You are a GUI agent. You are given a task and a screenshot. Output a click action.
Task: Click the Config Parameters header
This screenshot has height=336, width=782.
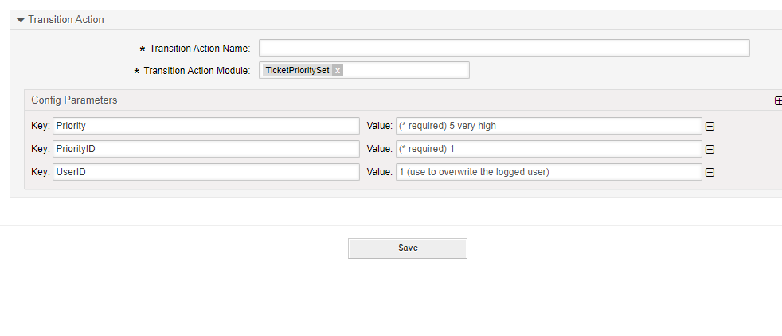[74, 100]
